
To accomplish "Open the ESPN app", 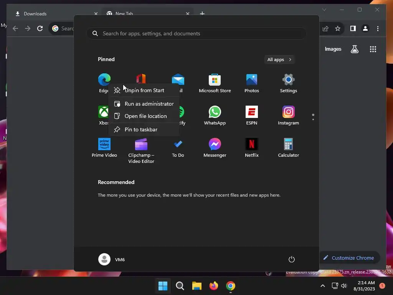I will pos(252,115).
